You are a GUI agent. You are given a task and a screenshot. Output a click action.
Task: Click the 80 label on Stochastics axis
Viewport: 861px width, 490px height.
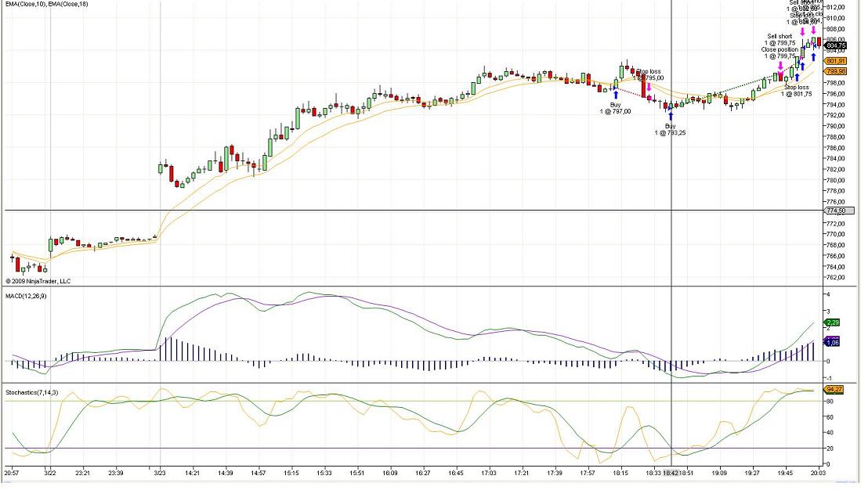click(830, 402)
